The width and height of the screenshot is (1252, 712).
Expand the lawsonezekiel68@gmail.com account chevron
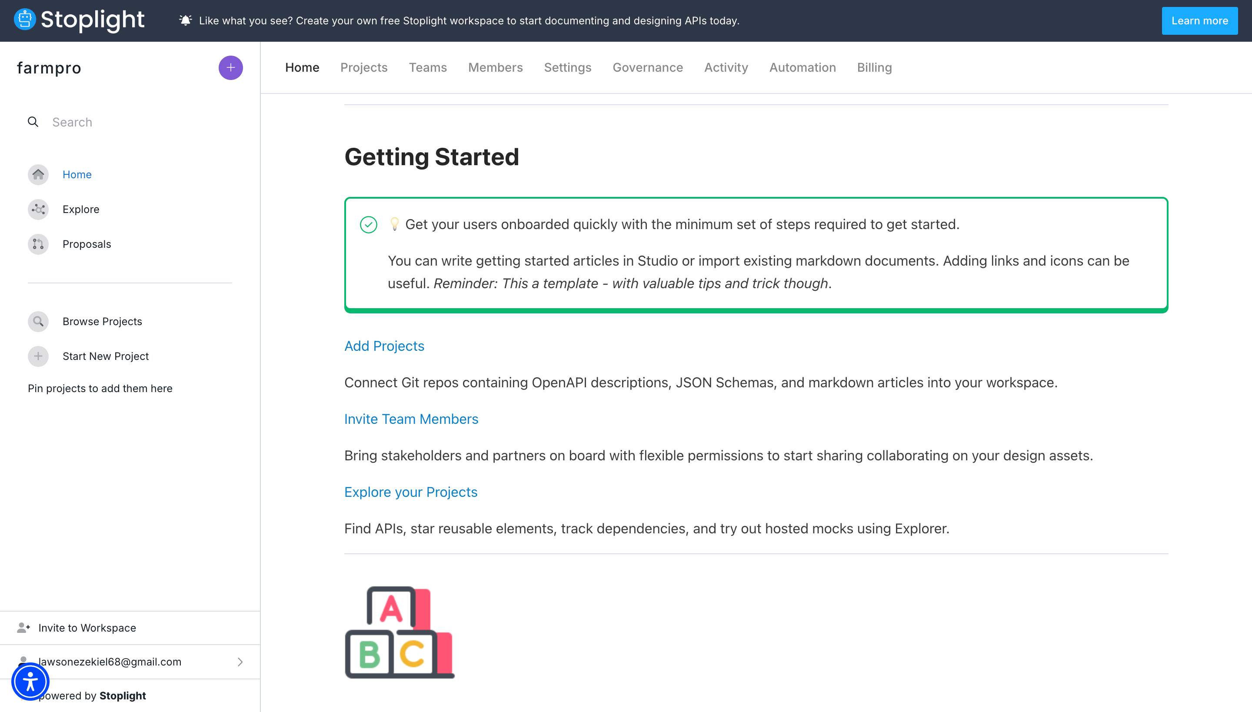tap(240, 662)
